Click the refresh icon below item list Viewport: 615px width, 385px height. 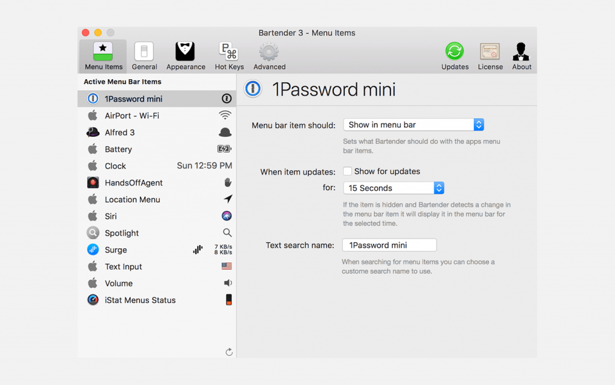[x=229, y=352]
